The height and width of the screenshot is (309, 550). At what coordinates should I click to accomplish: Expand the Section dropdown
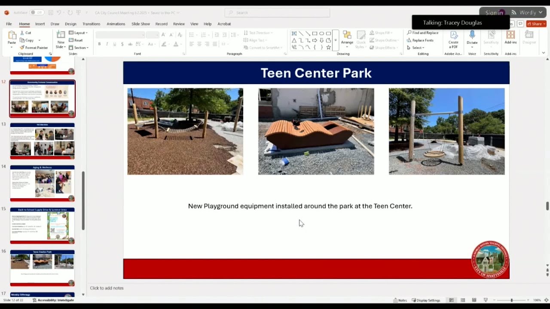tap(79, 48)
